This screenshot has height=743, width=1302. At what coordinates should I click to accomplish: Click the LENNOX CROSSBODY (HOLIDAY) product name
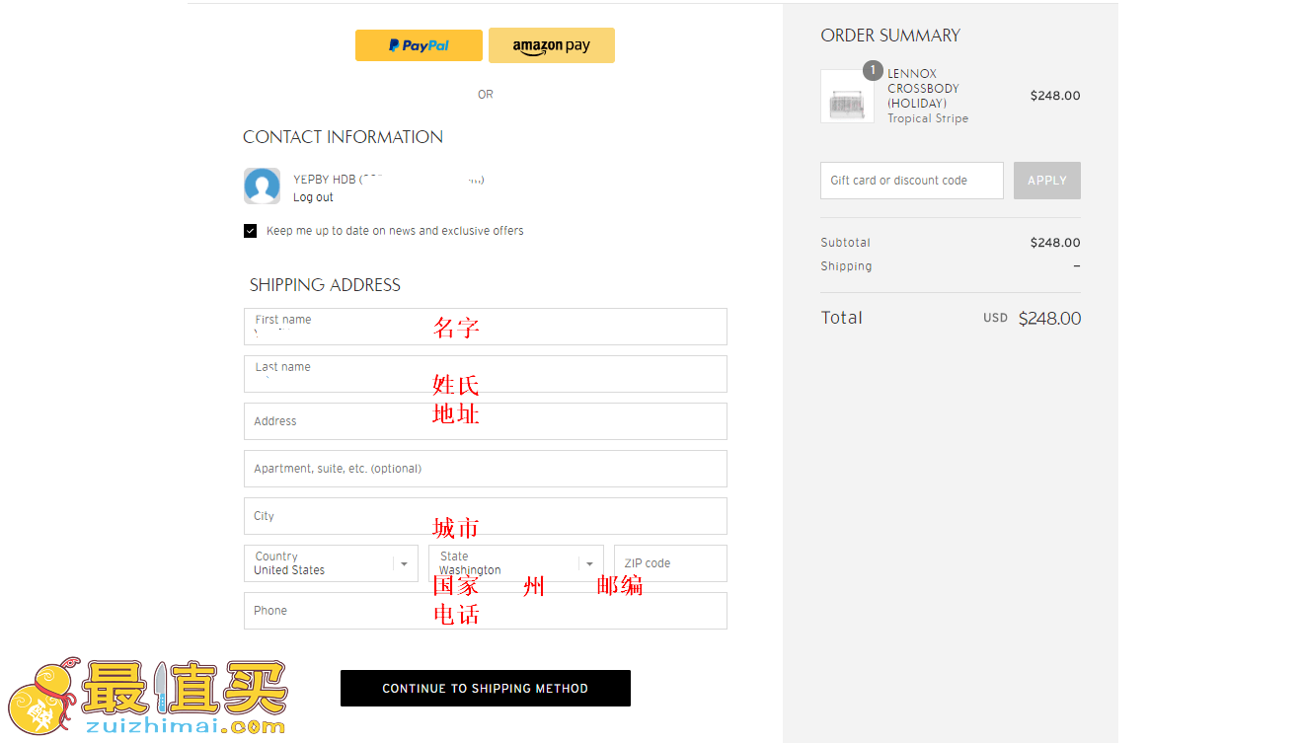tap(923, 88)
